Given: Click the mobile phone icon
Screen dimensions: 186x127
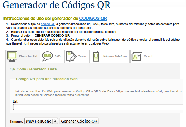Looking at the screenshot, I should coord(96,56).
